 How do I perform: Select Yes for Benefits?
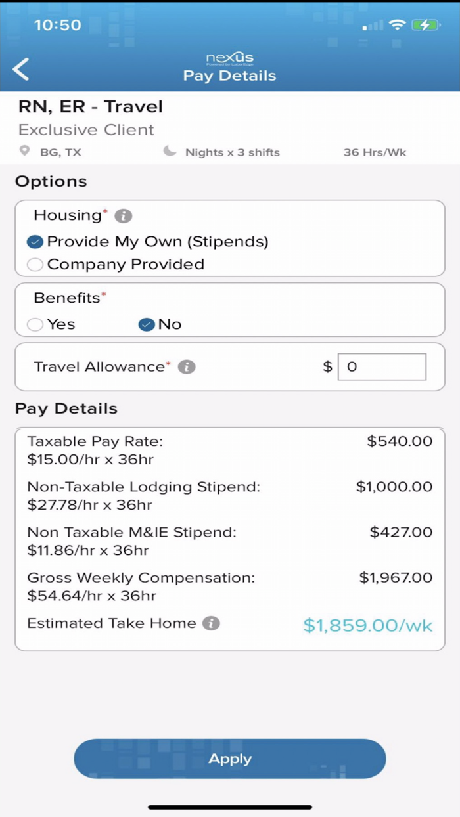point(35,324)
